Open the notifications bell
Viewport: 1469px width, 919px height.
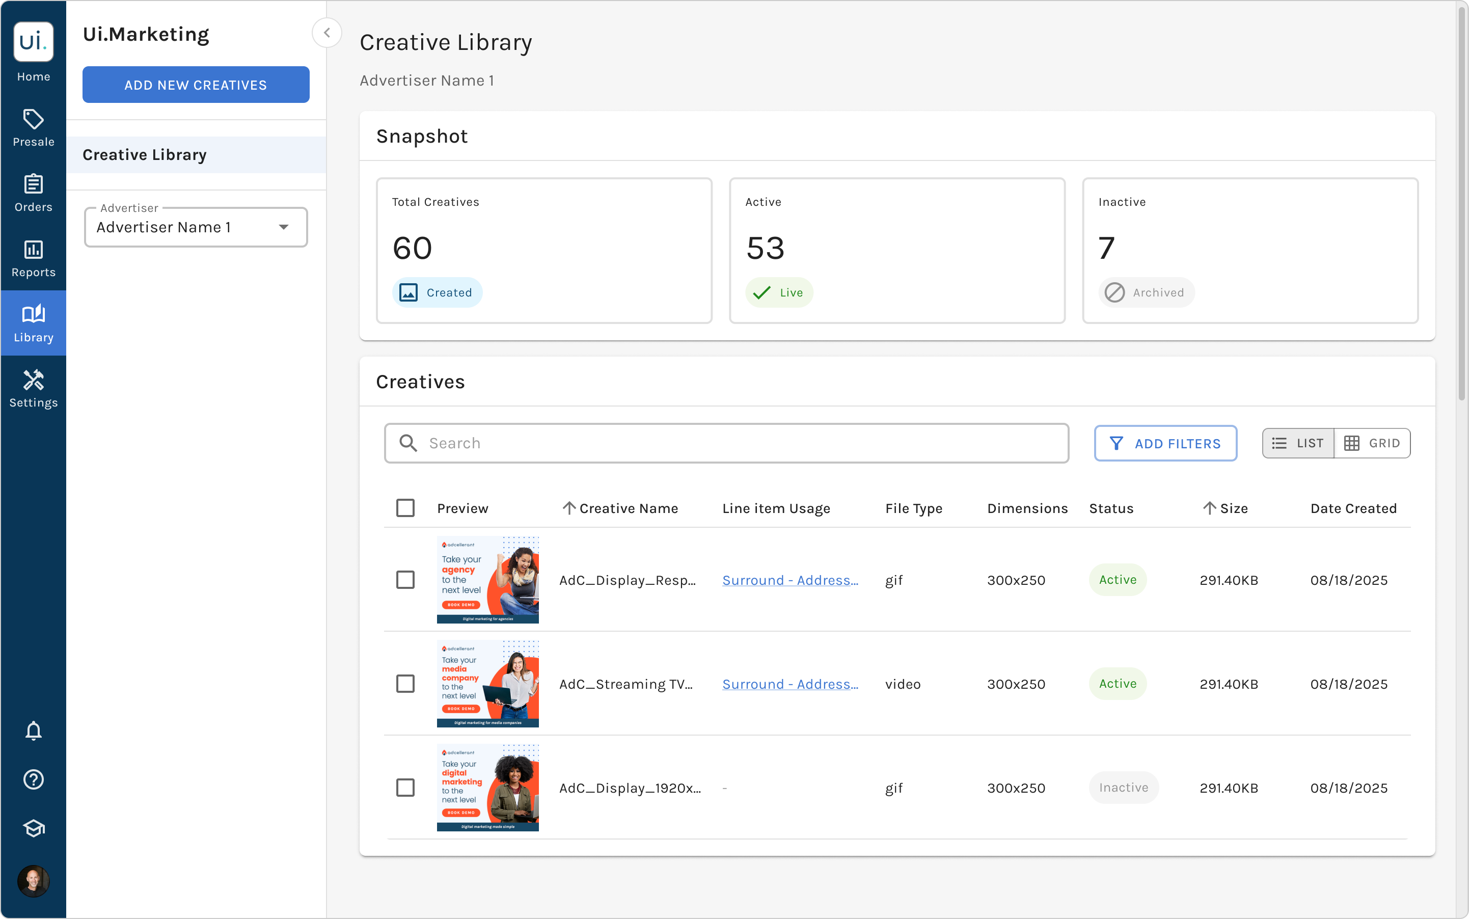tap(34, 731)
